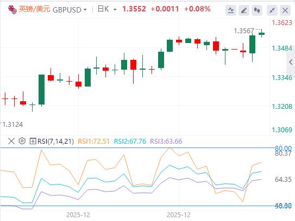Toggle the RSI1:72.51 orange line label
This screenshot has width=295, height=221.
(93, 141)
